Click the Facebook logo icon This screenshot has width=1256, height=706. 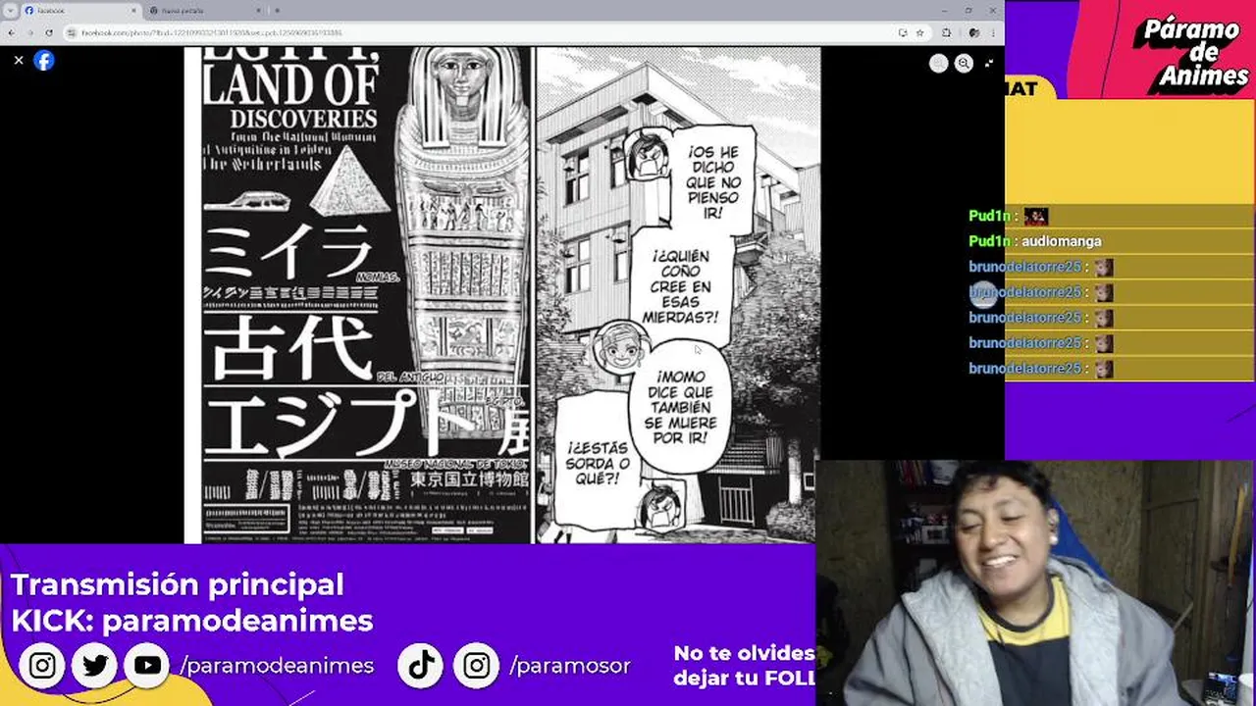coord(44,61)
